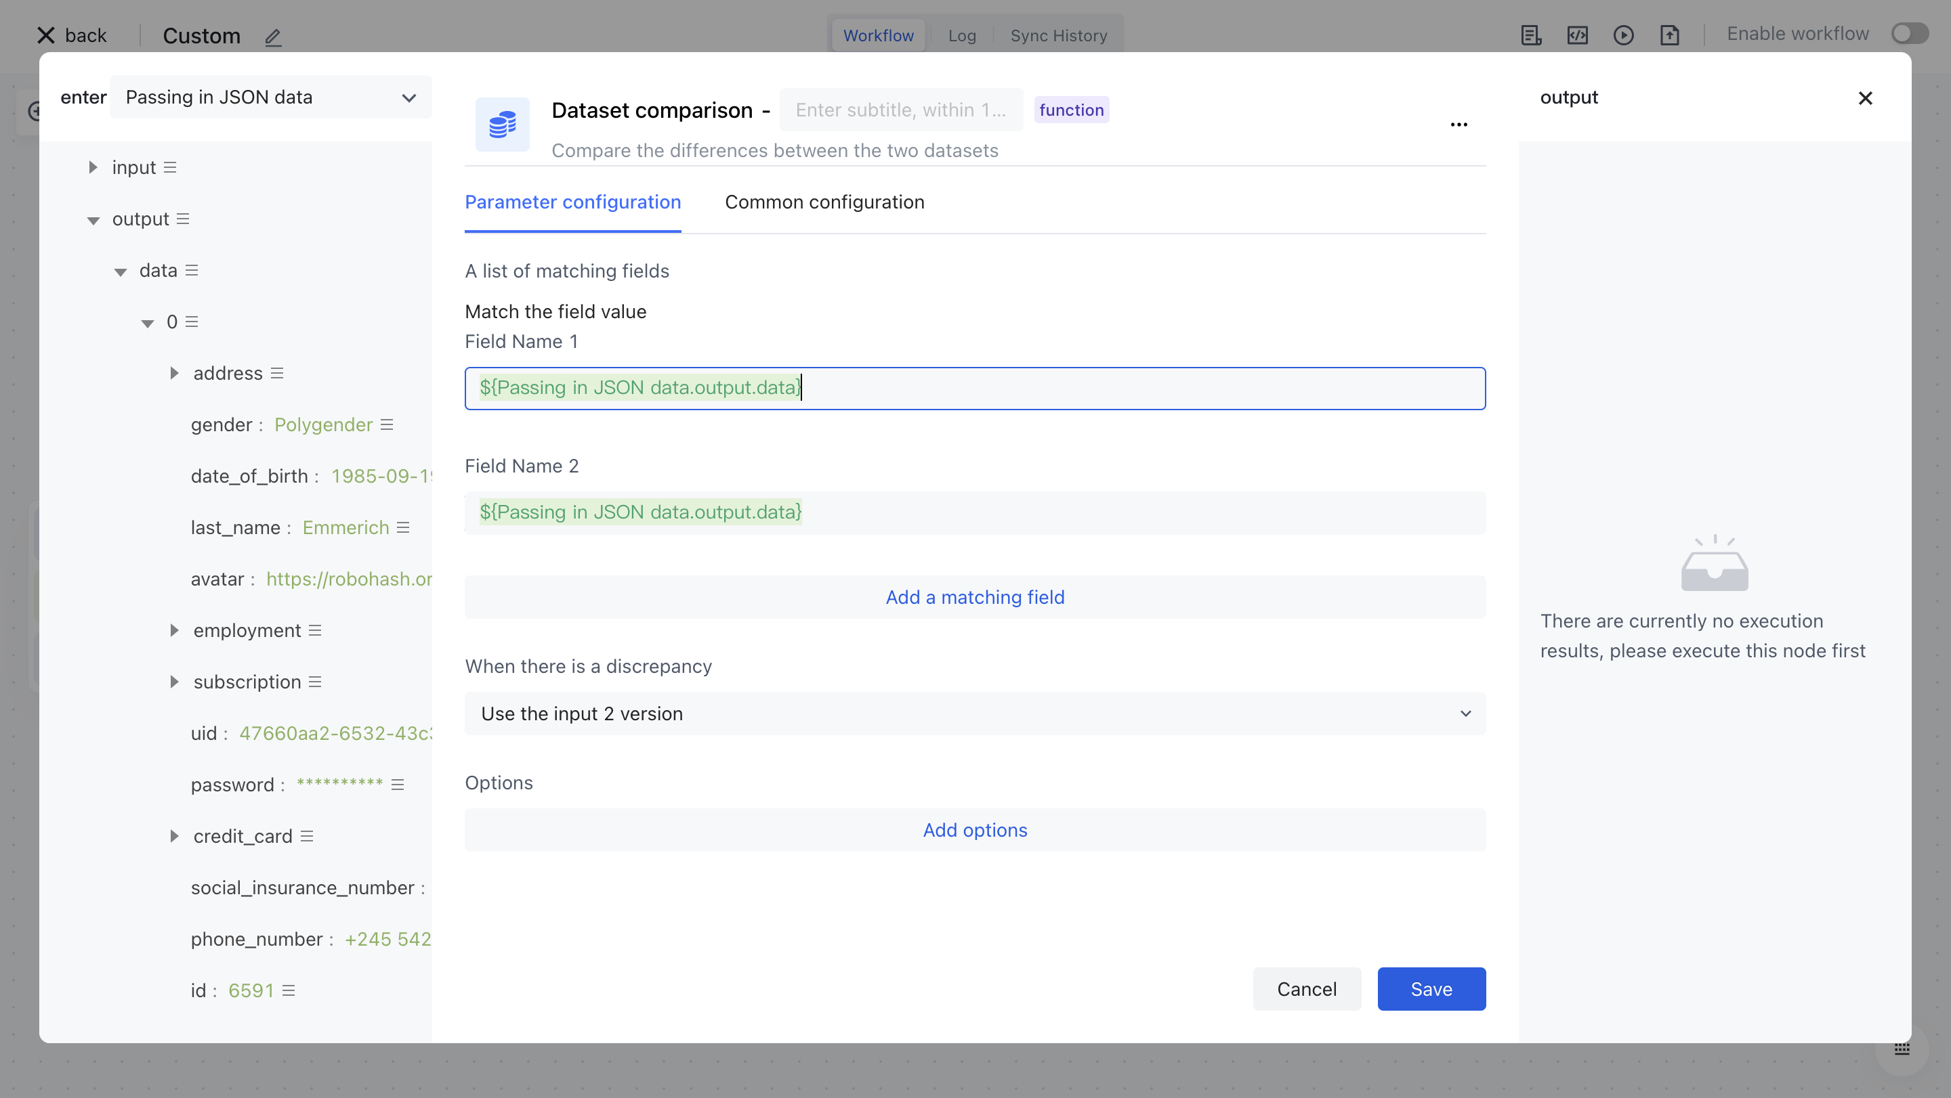Image resolution: width=1951 pixels, height=1098 pixels.
Task: Expand the input tree node
Action: point(93,167)
